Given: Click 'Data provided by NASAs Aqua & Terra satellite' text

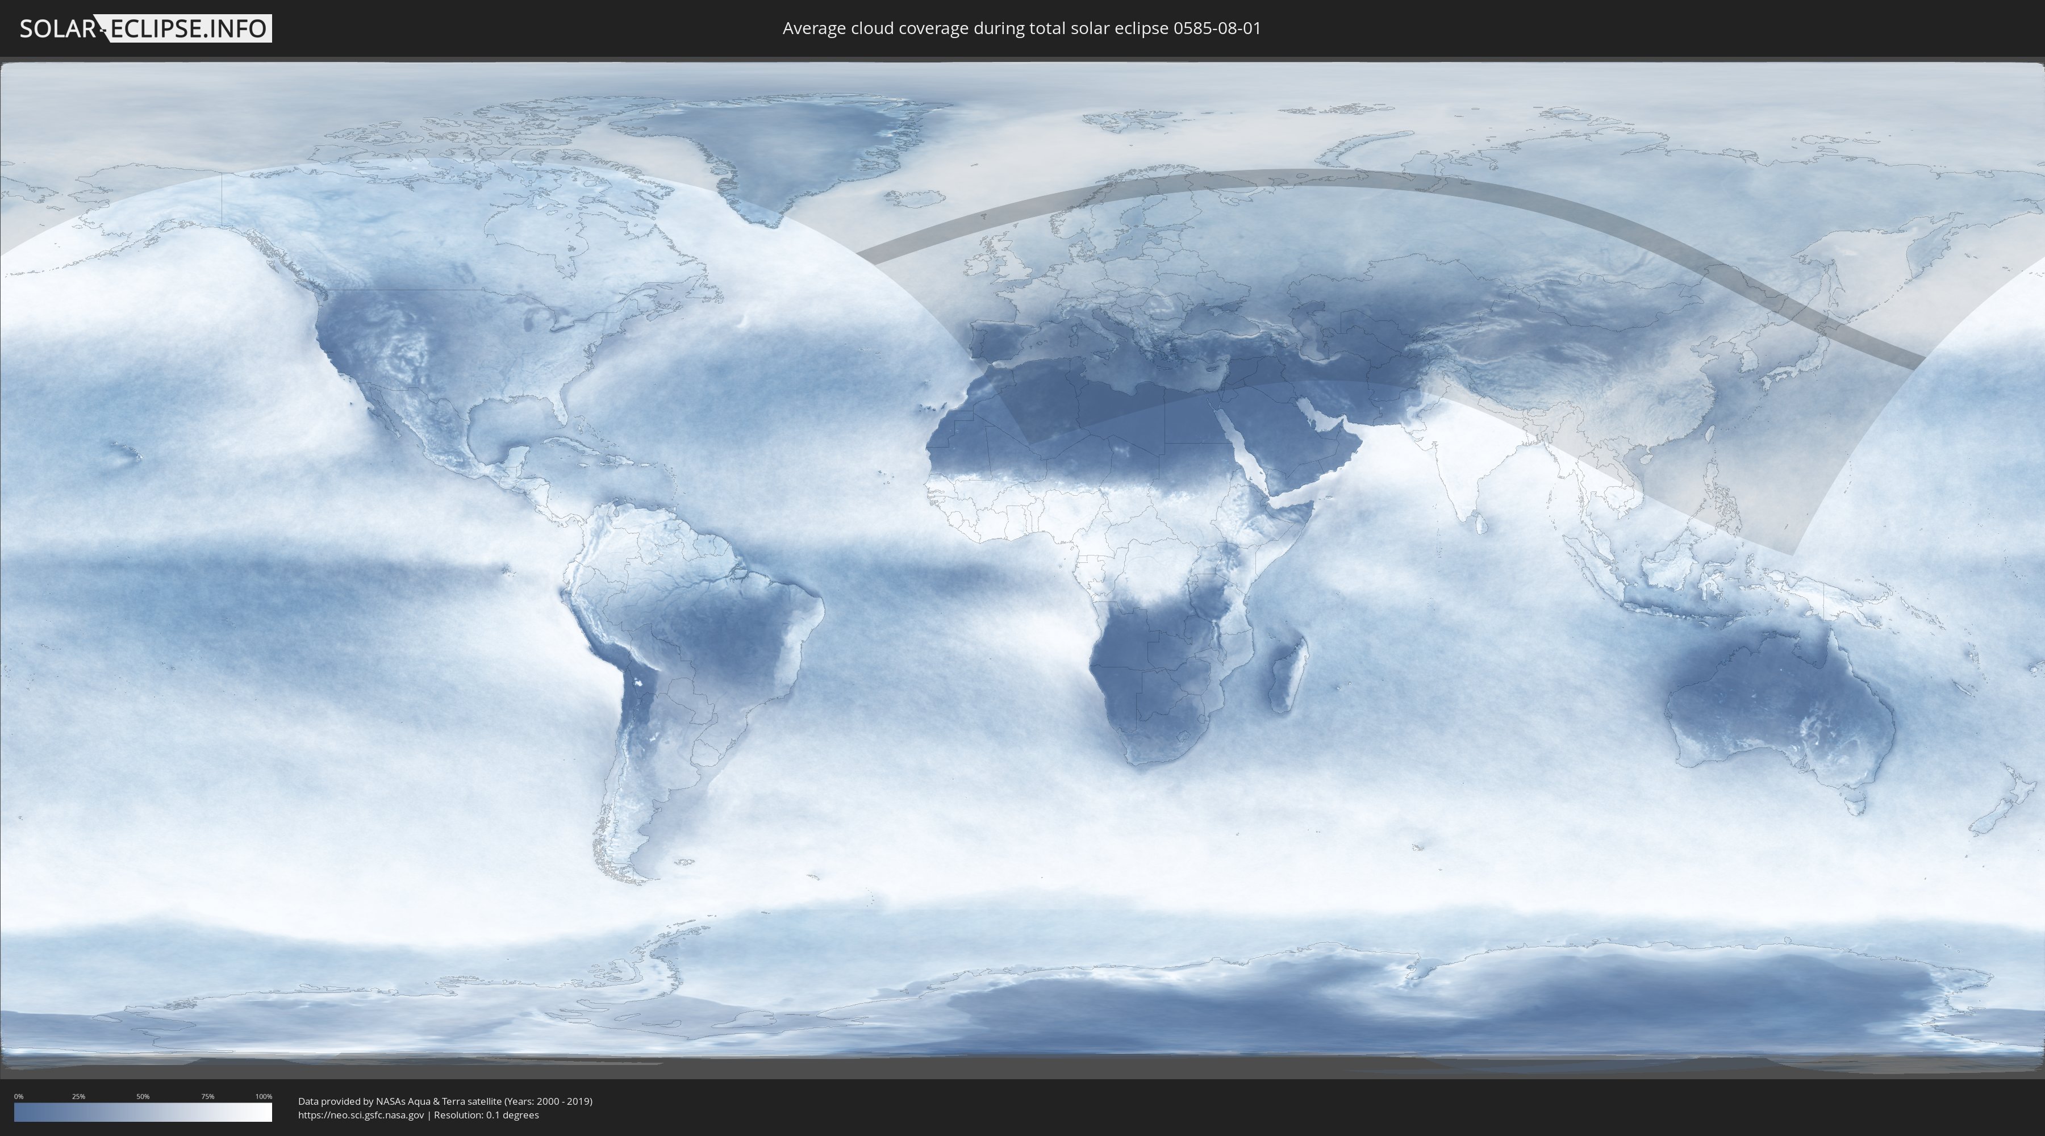Looking at the screenshot, I should click(399, 1101).
